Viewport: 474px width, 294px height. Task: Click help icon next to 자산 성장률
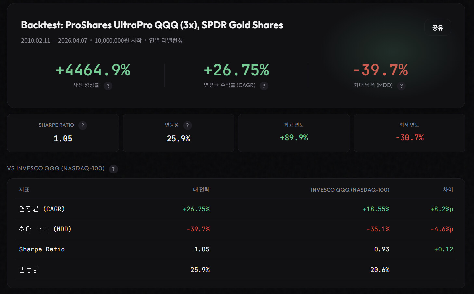tap(108, 86)
